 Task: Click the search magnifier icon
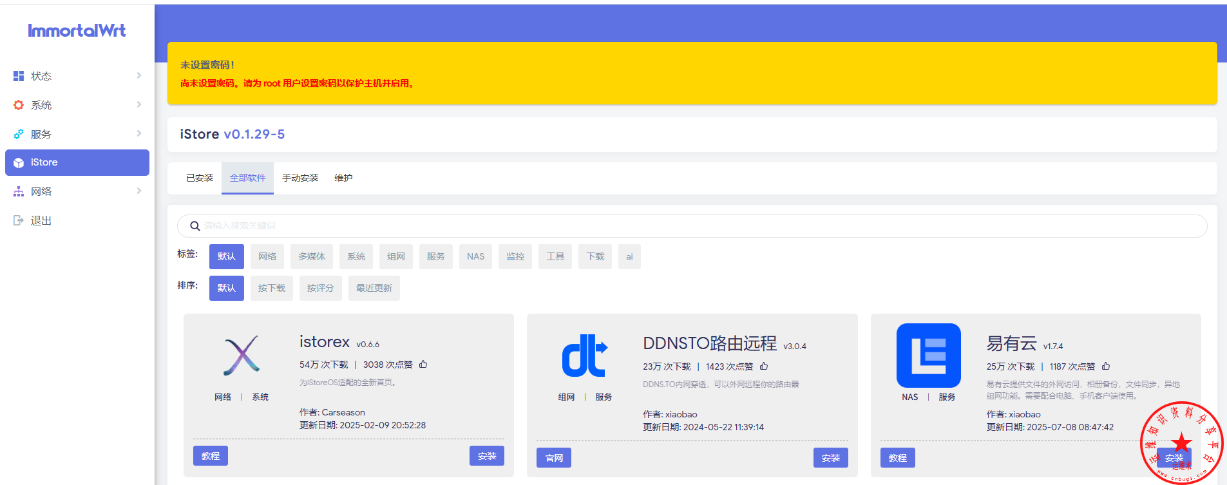(x=195, y=226)
